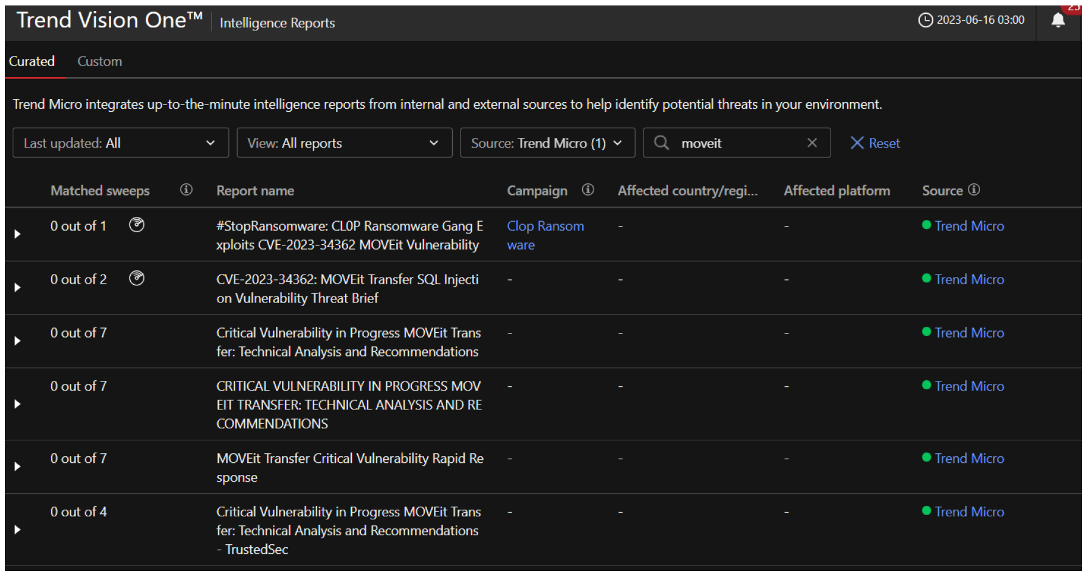Click the info icon next to Matched sweeps
The height and width of the screenshot is (574, 1087).
click(x=186, y=190)
